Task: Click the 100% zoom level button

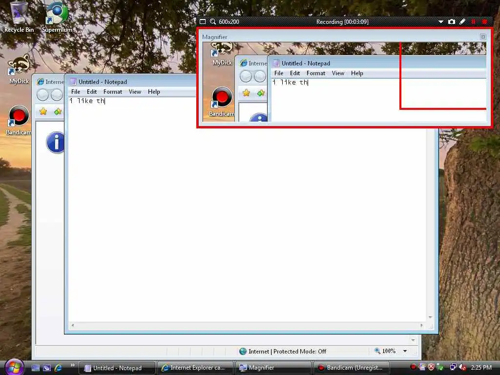Action: (385, 351)
